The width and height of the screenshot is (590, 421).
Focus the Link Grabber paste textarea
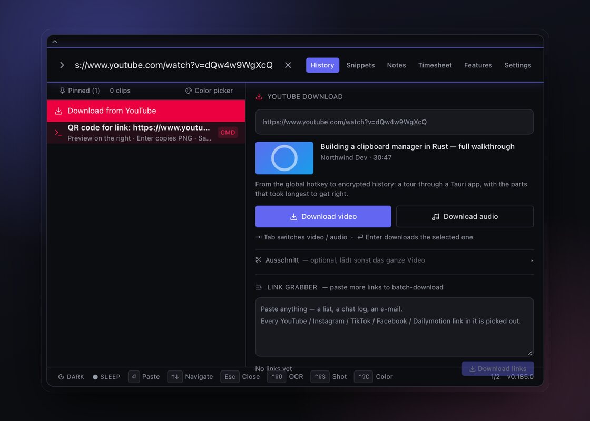click(395, 327)
